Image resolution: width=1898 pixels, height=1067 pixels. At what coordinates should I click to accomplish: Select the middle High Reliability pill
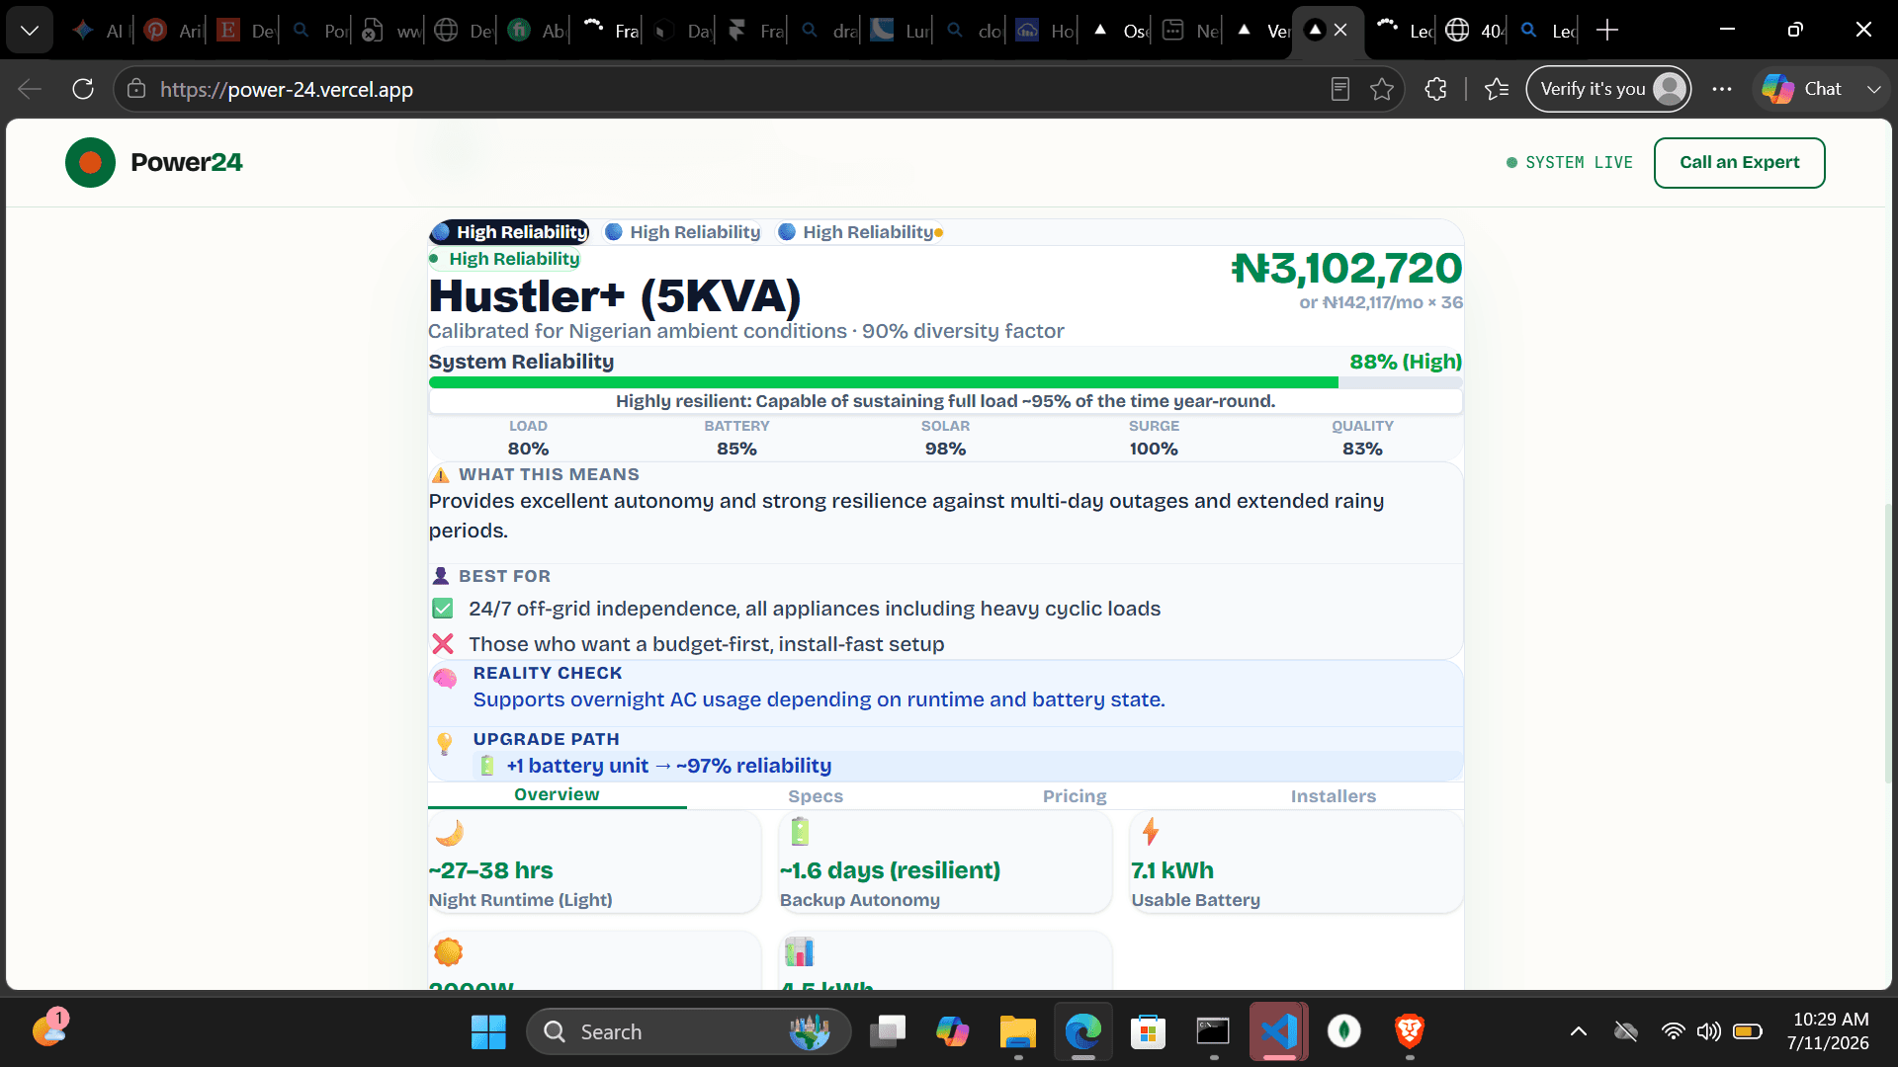tap(683, 232)
